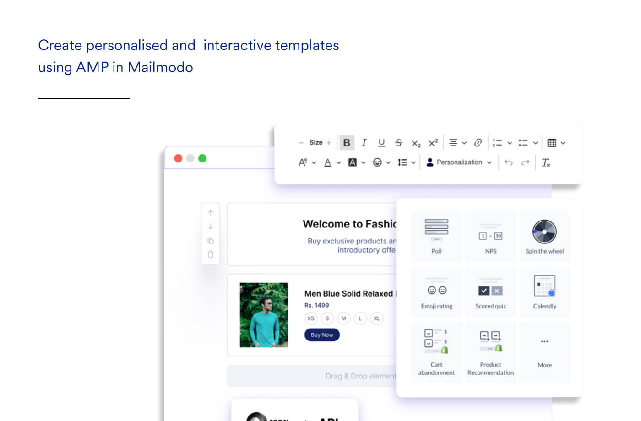This screenshot has width=641, height=421.
Task: Redo the last edit
Action: coord(525,162)
